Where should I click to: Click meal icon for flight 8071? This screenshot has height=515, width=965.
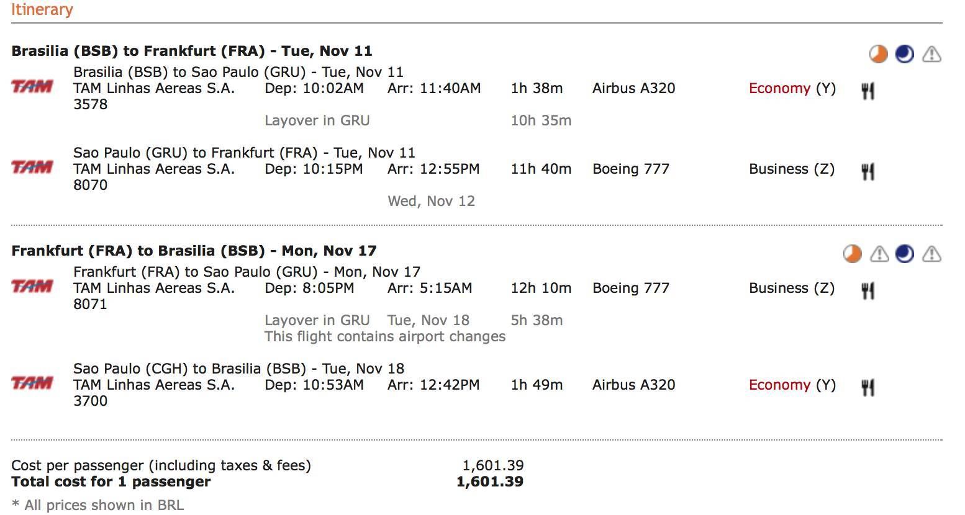point(868,291)
